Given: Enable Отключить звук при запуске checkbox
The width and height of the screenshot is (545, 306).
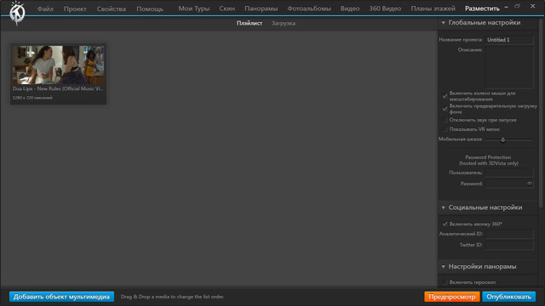Looking at the screenshot, I should (445, 120).
